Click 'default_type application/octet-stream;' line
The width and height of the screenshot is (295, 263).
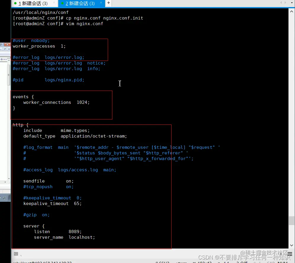pyautogui.click(x=75, y=136)
